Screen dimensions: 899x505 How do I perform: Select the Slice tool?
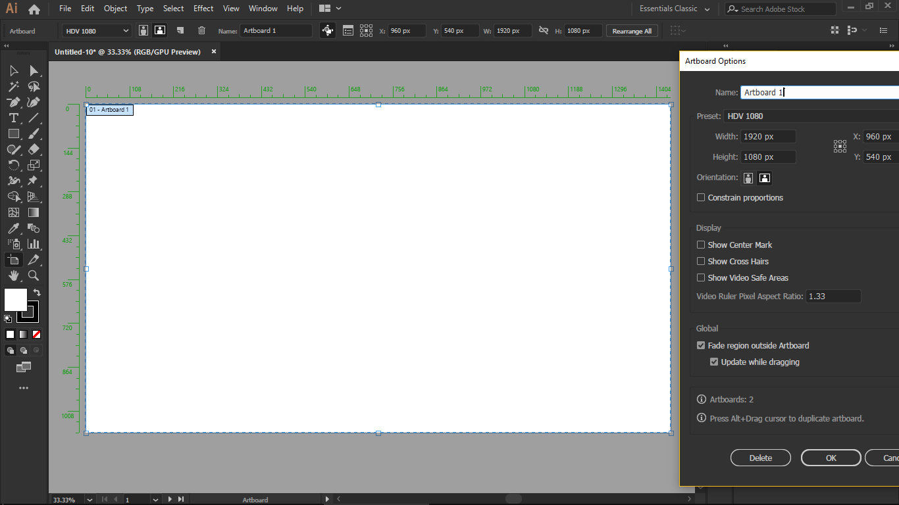coord(34,260)
